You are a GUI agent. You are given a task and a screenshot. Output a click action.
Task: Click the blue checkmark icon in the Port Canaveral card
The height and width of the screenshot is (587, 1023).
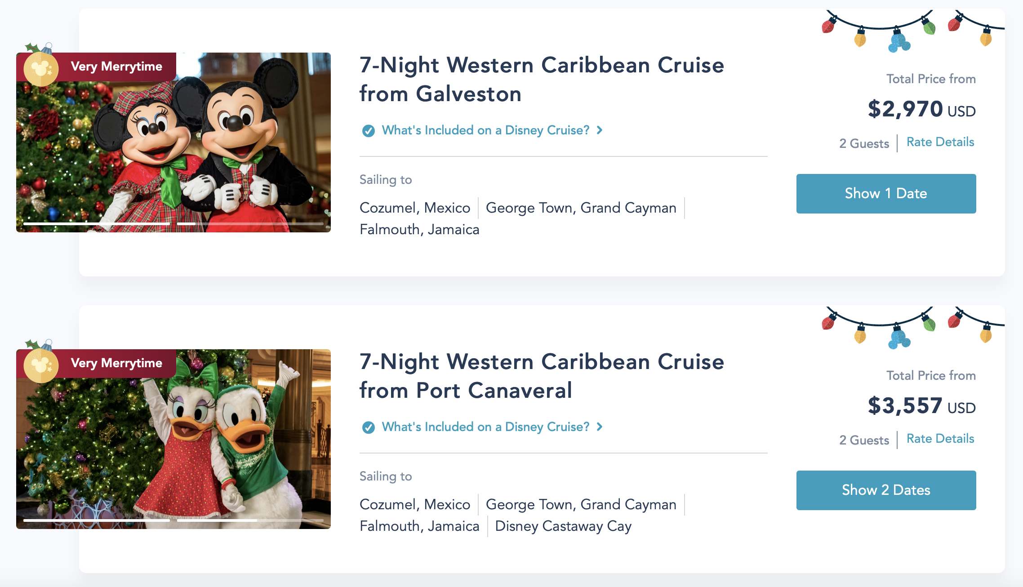tap(369, 427)
